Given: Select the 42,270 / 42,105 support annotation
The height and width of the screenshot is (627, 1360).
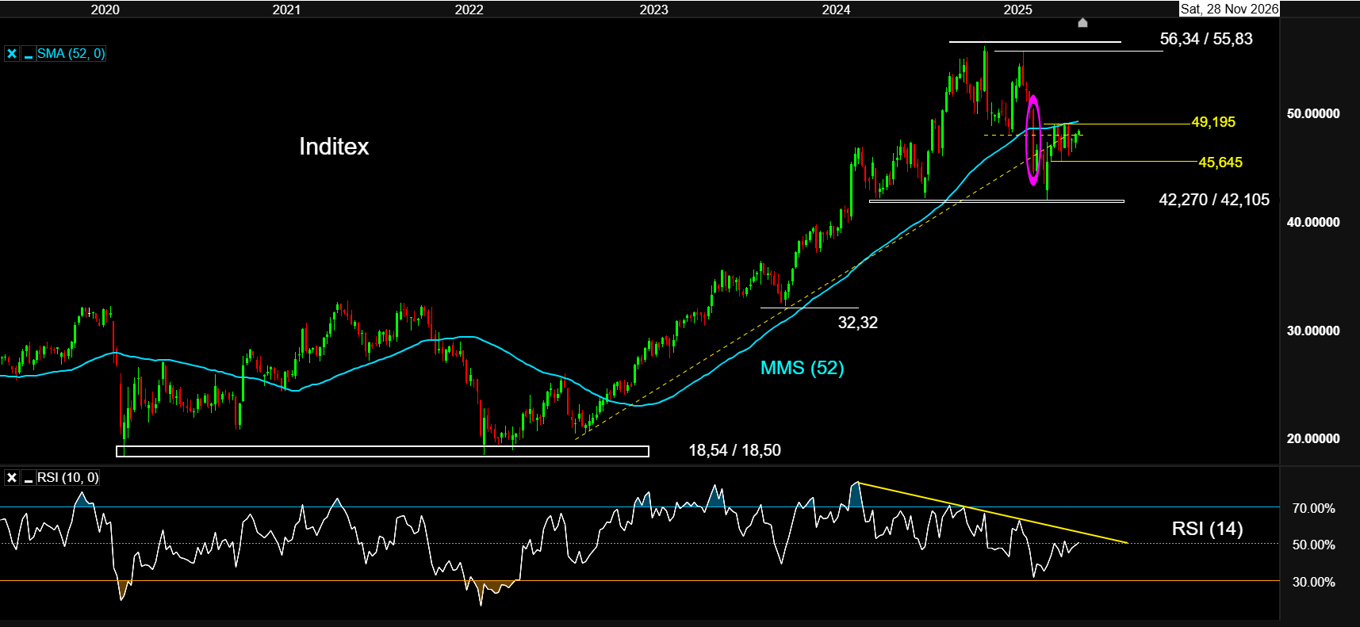Looking at the screenshot, I should [x=1214, y=200].
